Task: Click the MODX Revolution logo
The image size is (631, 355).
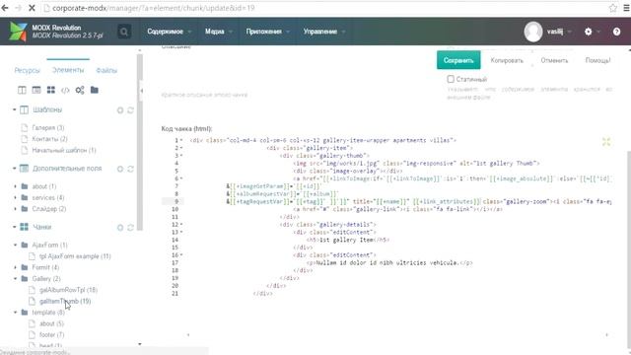Action: tap(18, 32)
